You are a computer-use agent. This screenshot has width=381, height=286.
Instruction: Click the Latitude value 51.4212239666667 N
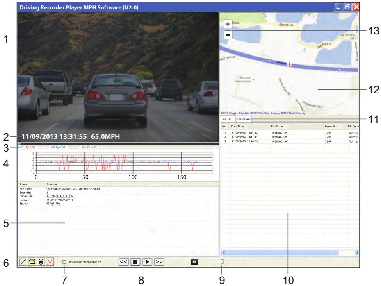pos(59,200)
